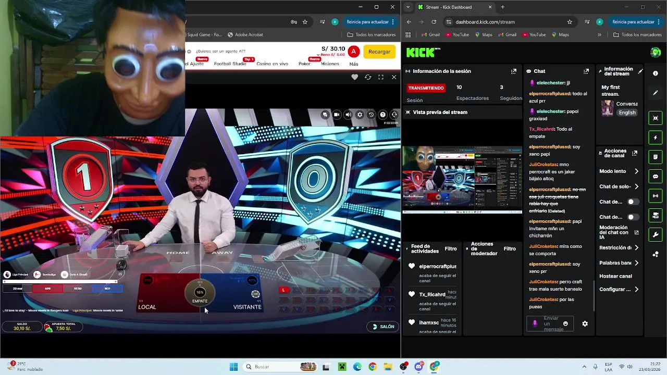Favorite the game with heart icon

355,77
